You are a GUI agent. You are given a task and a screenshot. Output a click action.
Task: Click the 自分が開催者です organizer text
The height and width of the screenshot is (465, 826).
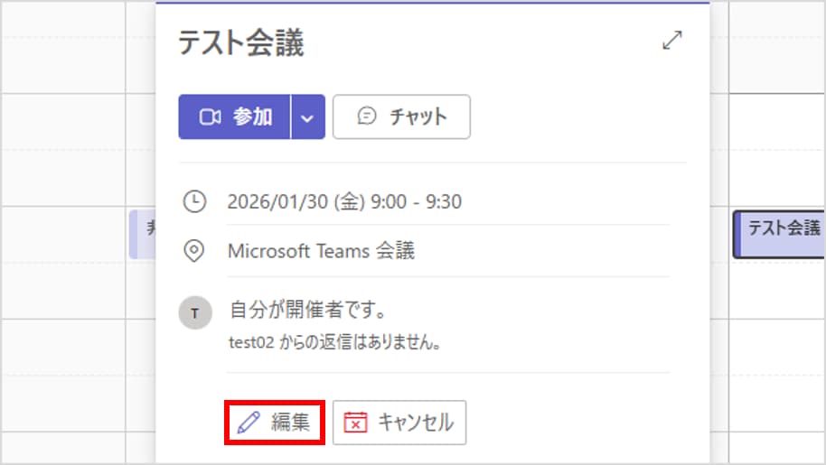309,311
